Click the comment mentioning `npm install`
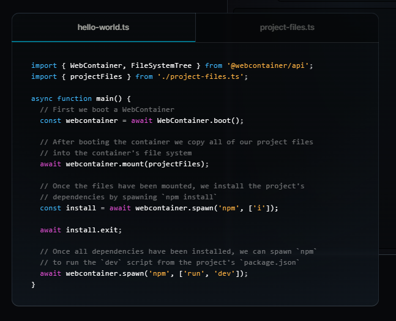The width and height of the screenshot is (396, 321). 129,197
